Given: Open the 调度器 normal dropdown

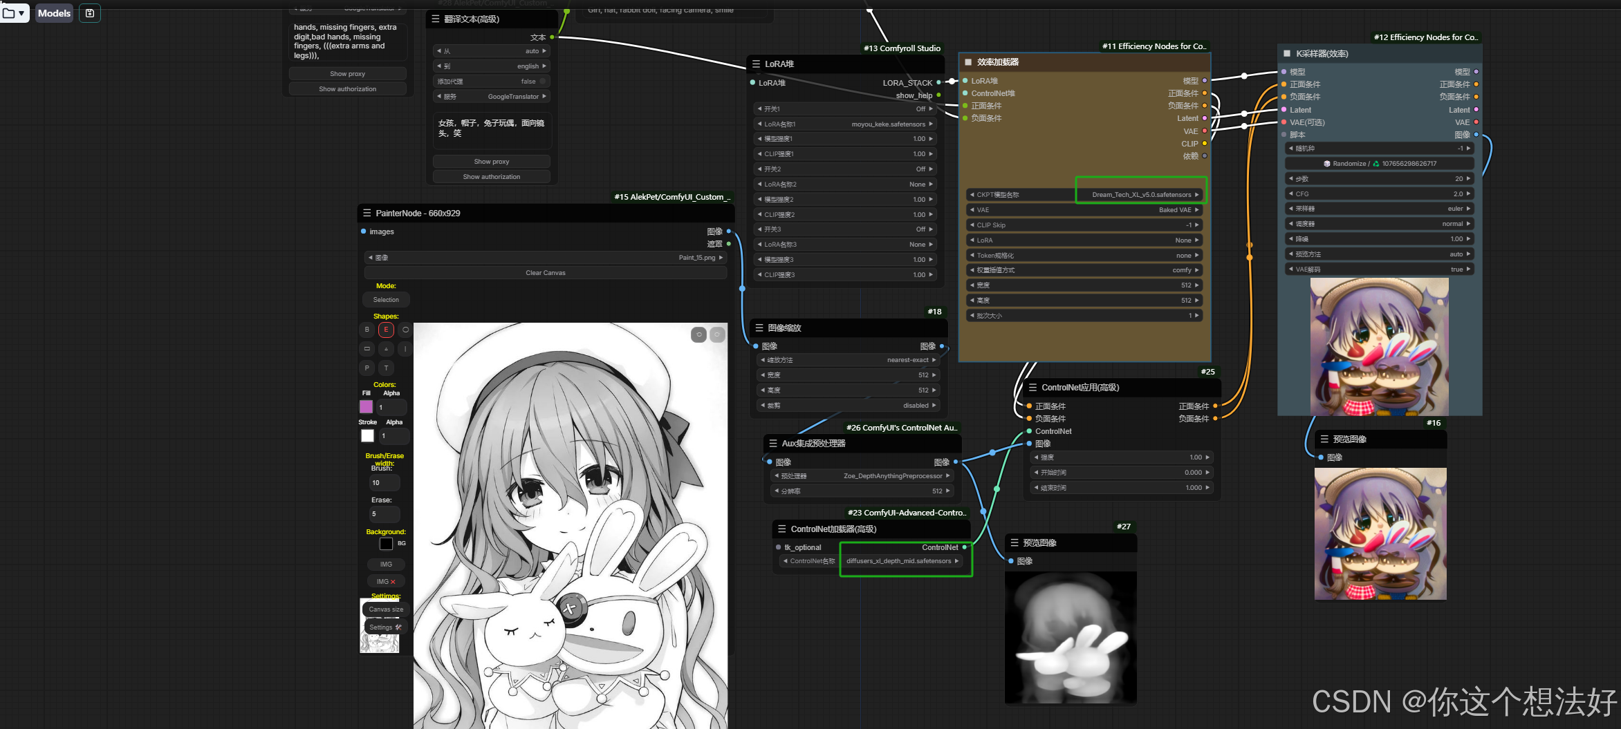Looking at the screenshot, I should [x=1379, y=224].
